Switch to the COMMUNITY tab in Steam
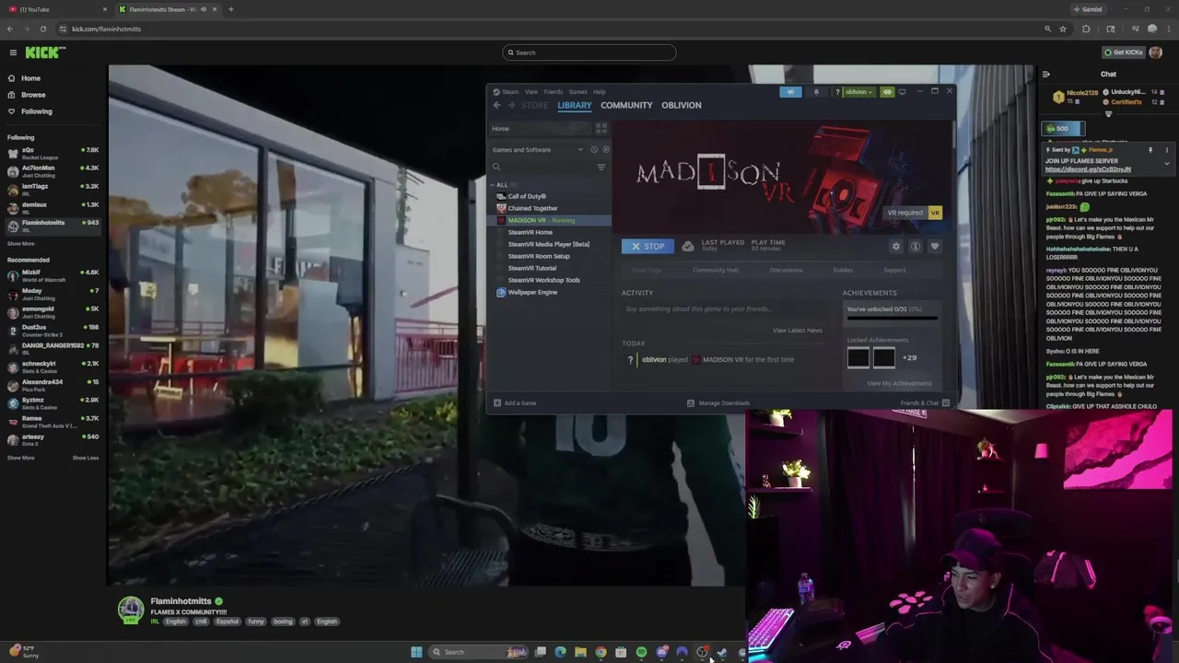The width and height of the screenshot is (1179, 663). point(626,105)
